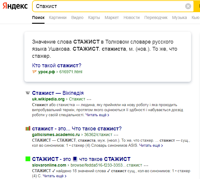Click the Ushakov dictionary definition text
The image size is (200, 179).
(104, 49)
